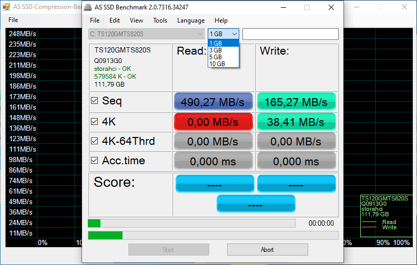Select 3 GB from the size list
This screenshot has width=417, height=265.
click(x=216, y=50)
